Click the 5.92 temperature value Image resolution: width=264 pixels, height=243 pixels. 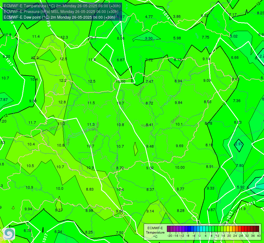241,187
